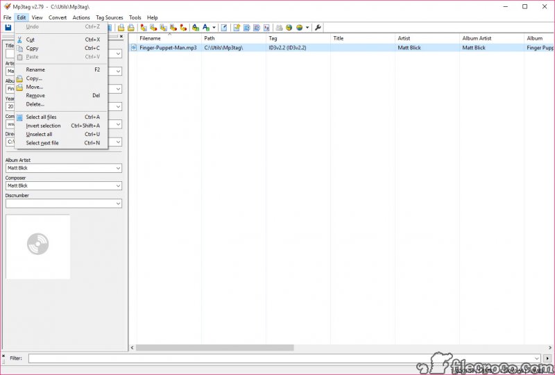Run the Text file - Tag converter icon

pyautogui.click(x=173, y=27)
